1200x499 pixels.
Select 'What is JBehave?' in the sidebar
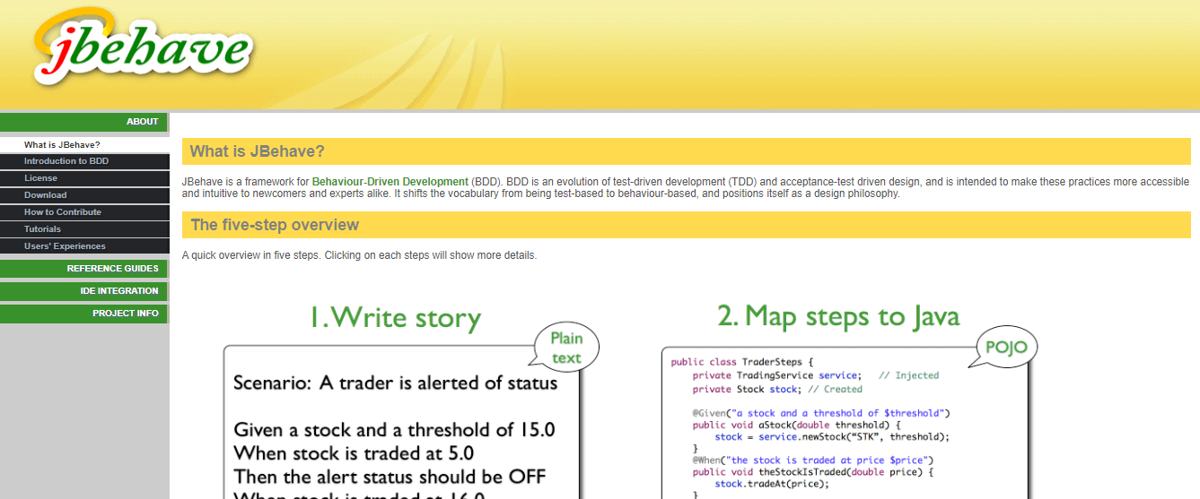tap(62, 145)
